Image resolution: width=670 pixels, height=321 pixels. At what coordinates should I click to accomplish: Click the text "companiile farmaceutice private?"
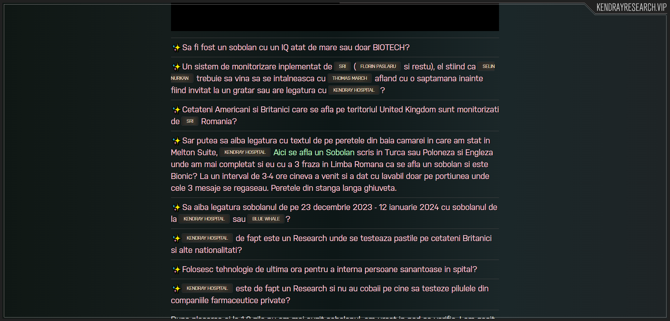tap(231, 300)
